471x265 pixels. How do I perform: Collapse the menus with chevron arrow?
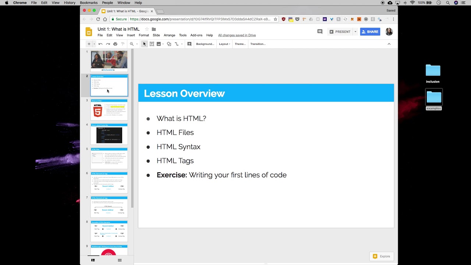389,44
